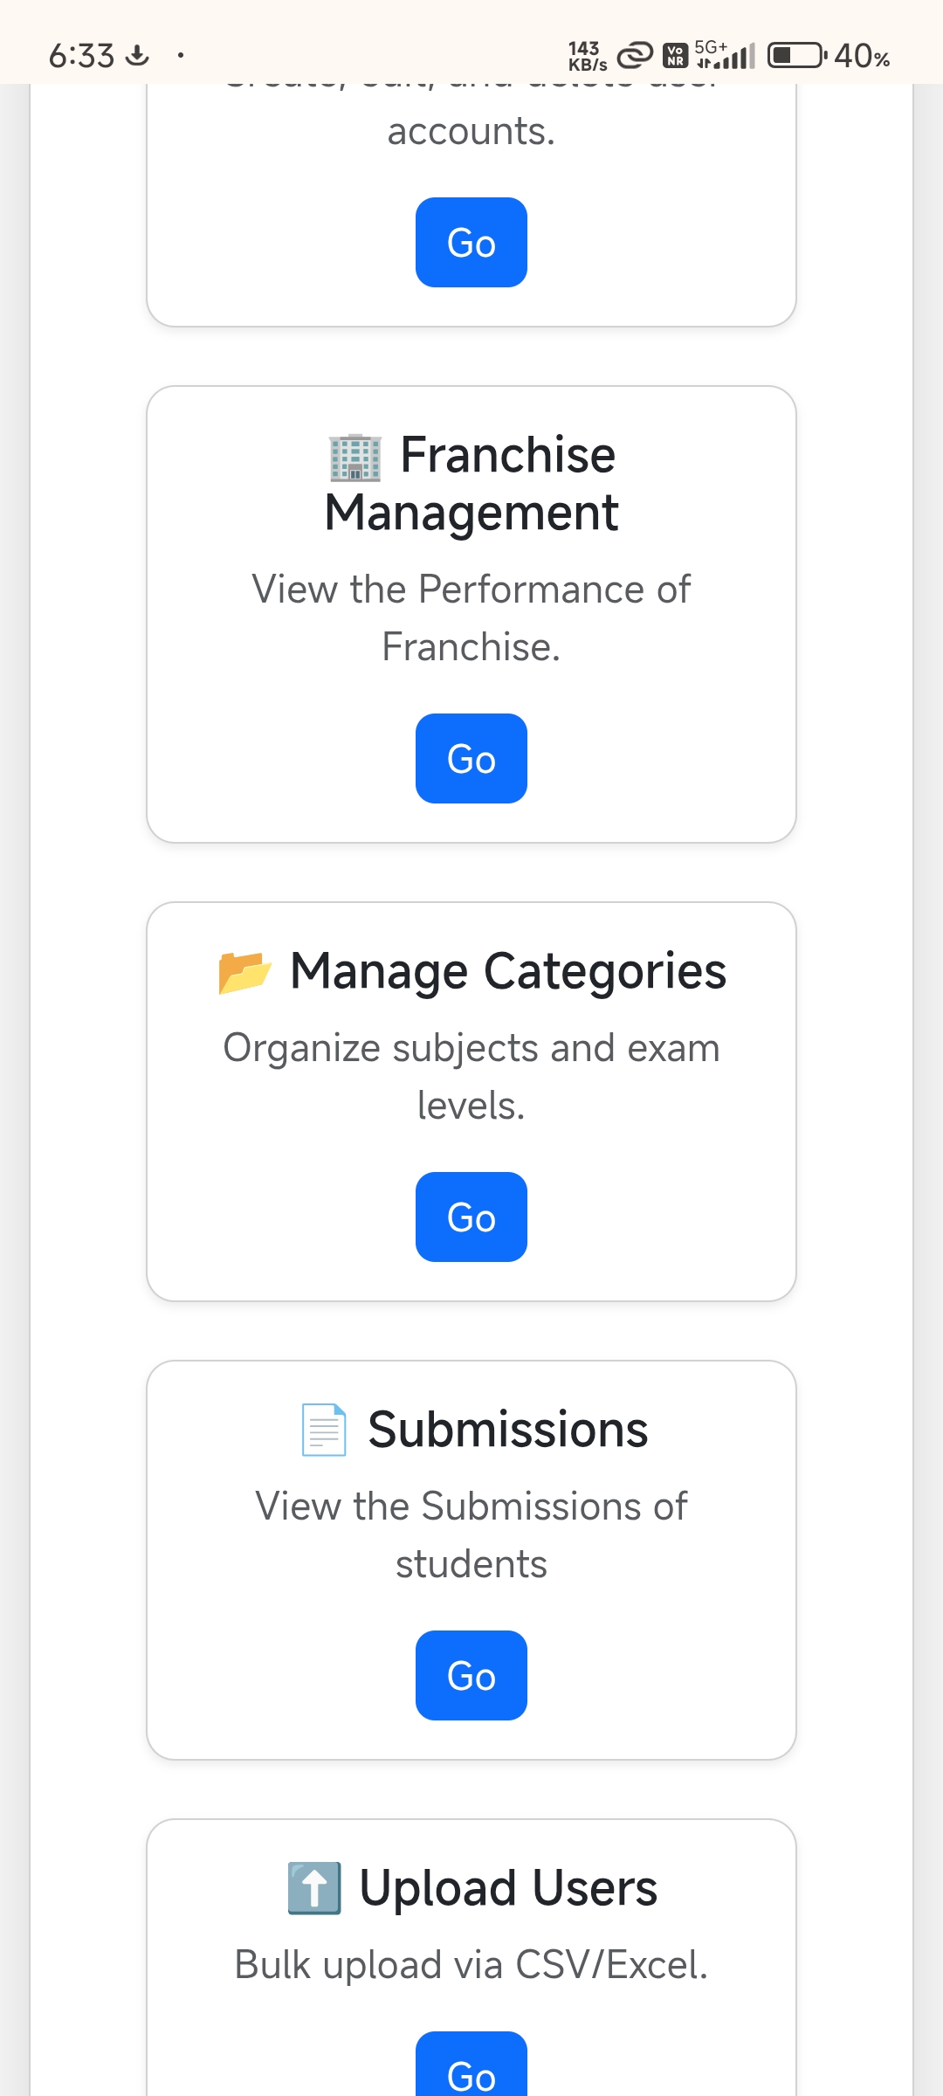The height and width of the screenshot is (2096, 943).
Task: Tap the clock time in status bar
Action: coord(81,56)
